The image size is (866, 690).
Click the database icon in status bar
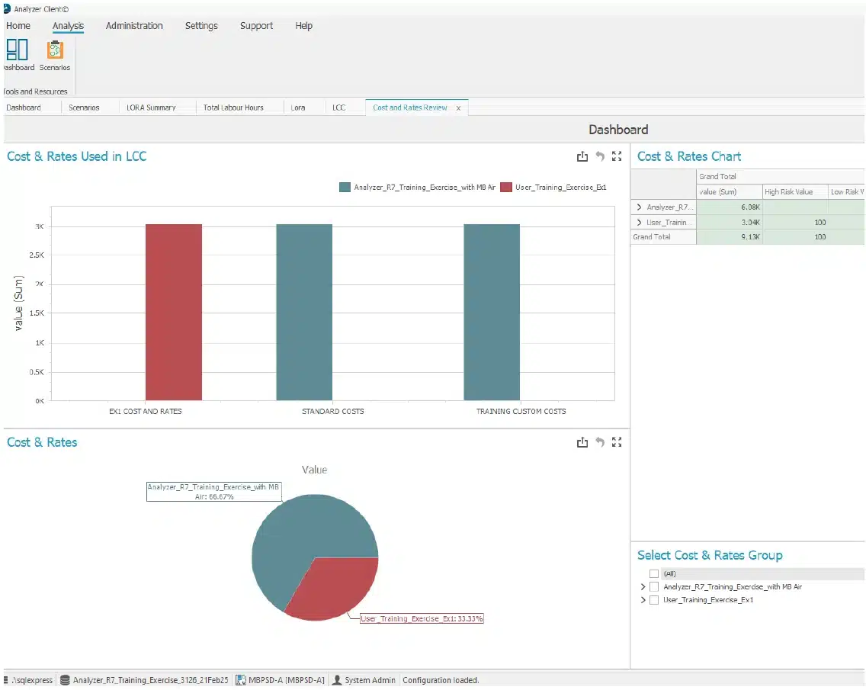65,680
